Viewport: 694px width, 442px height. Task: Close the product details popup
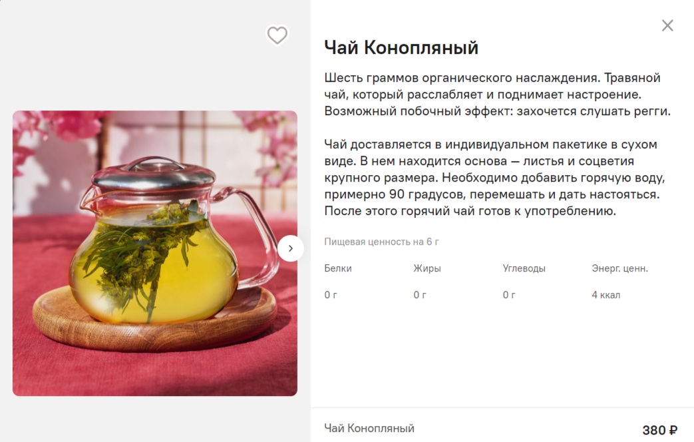(667, 26)
